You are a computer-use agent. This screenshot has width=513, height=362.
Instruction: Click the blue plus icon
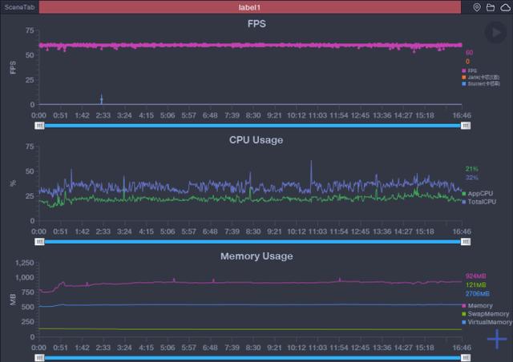point(497,339)
